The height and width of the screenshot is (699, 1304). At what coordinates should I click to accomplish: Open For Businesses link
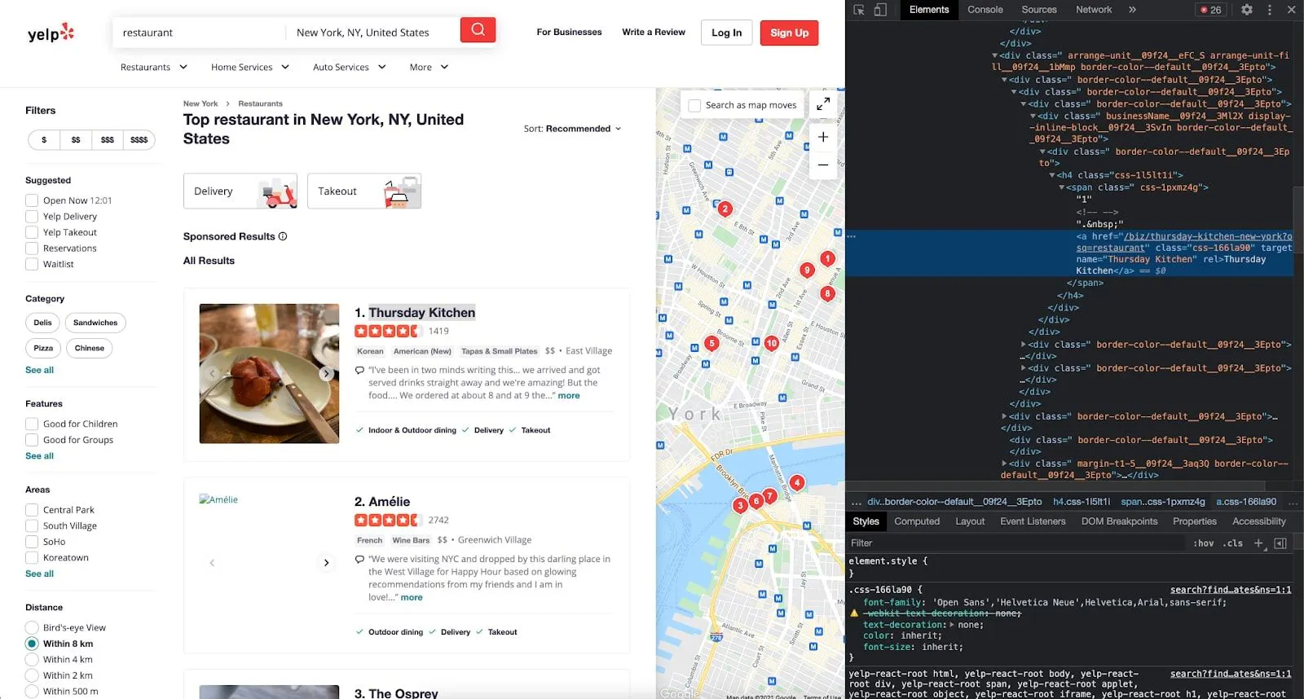(x=569, y=32)
